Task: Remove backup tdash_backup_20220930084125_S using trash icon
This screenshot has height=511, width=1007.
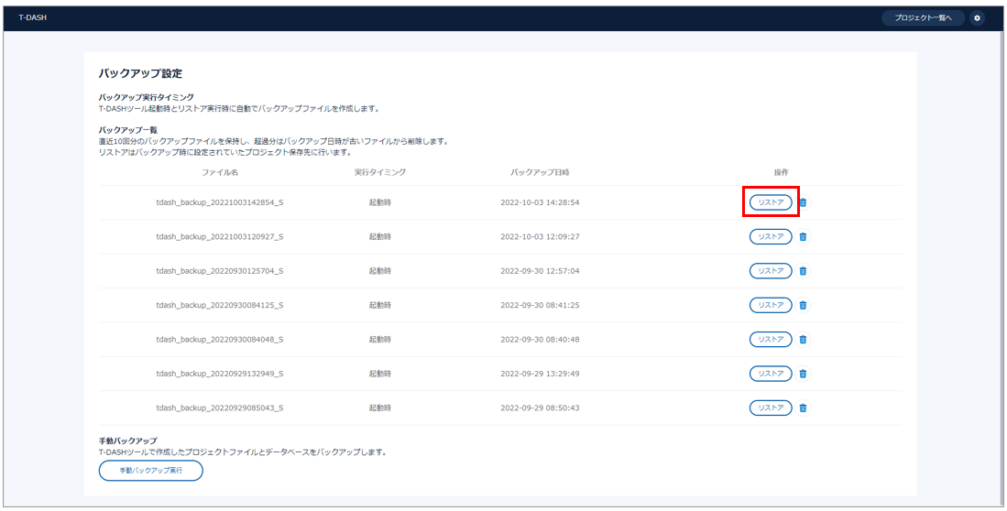Action: pyautogui.click(x=804, y=305)
